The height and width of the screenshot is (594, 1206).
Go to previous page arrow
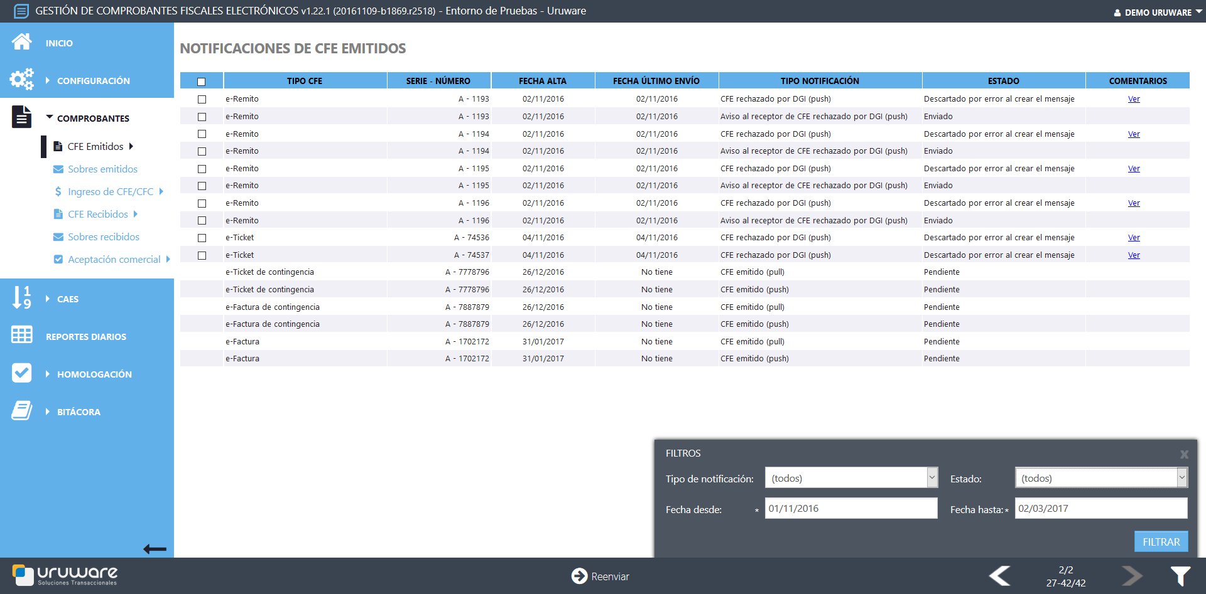pyautogui.click(x=999, y=576)
